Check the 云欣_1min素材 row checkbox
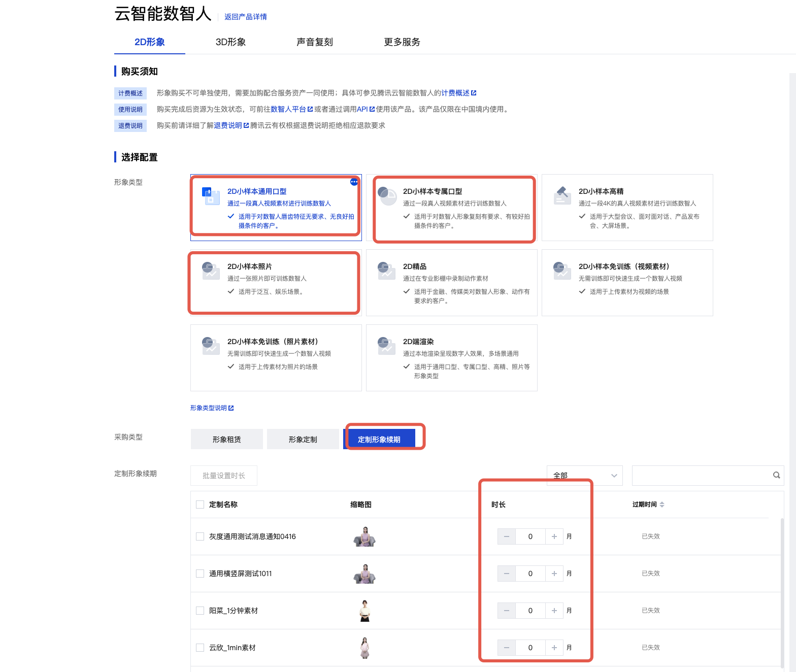Image resolution: width=796 pixels, height=672 pixels. click(200, 648)
